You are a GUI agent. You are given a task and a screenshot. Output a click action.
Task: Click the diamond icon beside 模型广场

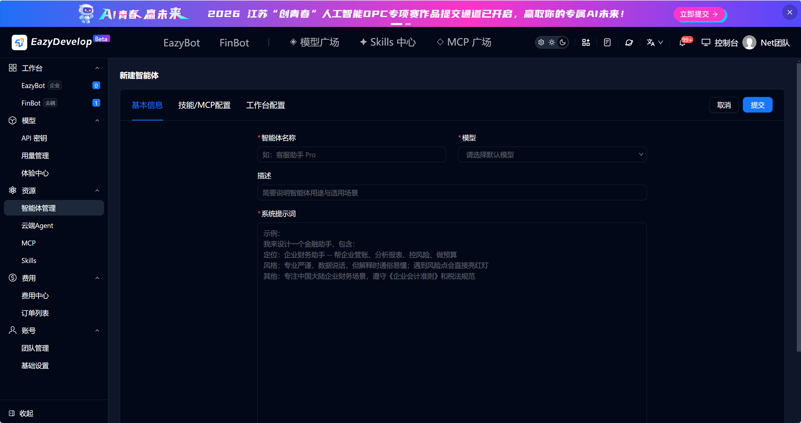point(293,42)
